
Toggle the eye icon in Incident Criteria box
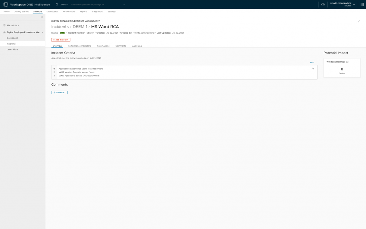coord(313,69)
